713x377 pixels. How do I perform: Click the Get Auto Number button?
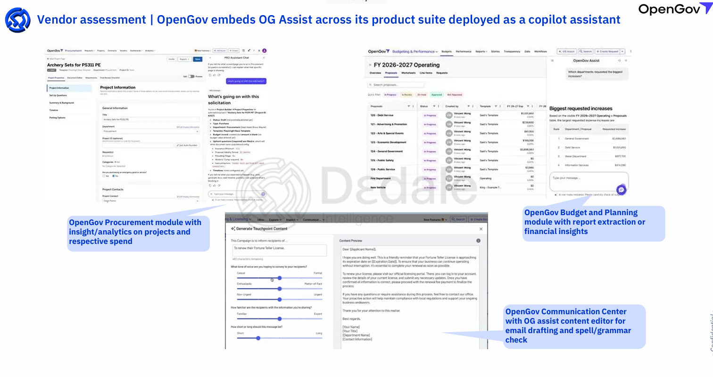[187, 145]
